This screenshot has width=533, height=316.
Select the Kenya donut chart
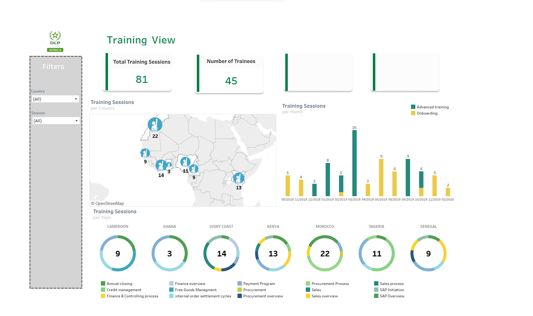pos(273,253)
